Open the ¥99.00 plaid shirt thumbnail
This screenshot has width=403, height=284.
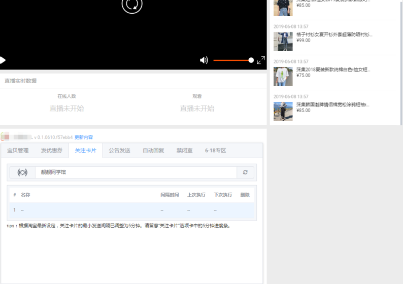tap(283, 42)
